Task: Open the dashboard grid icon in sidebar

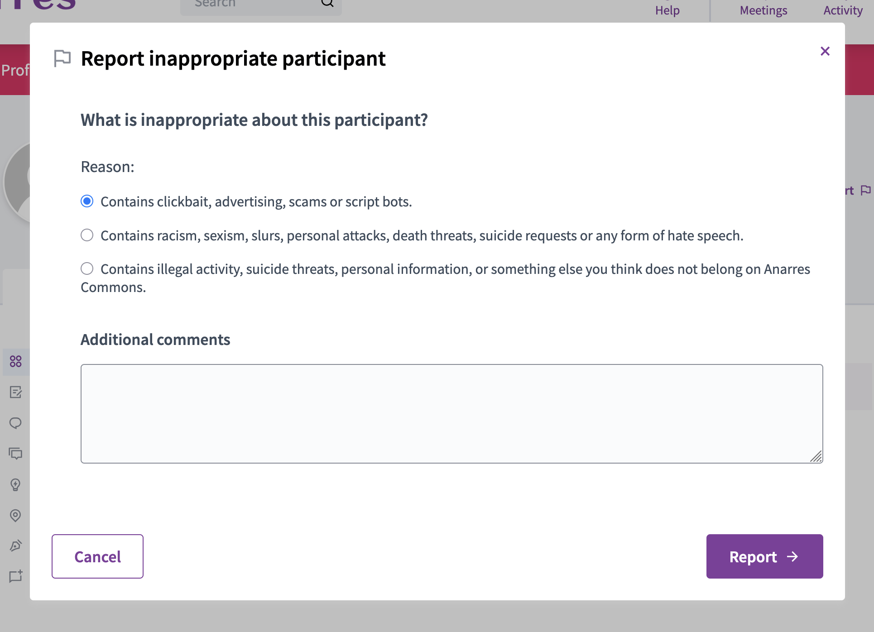Action: point(16,362)
